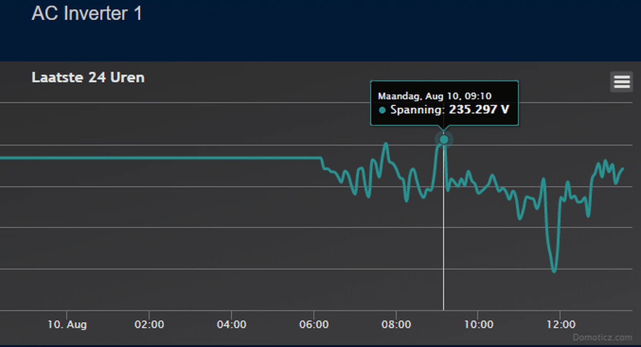The height and width of the screenshot is (347, 641).
Task: Select the 10:00 x-axis label
Action: (x=478, y=324)
